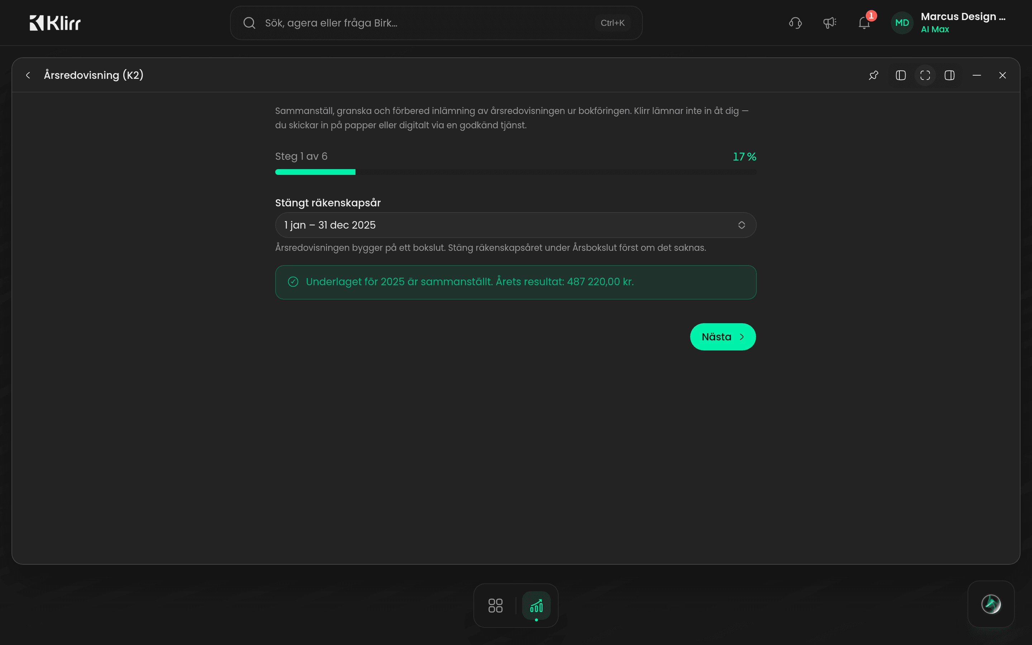Screen dimensions: 1032x645
Task: Click the MD profile avatar
Action: point(902,23)
